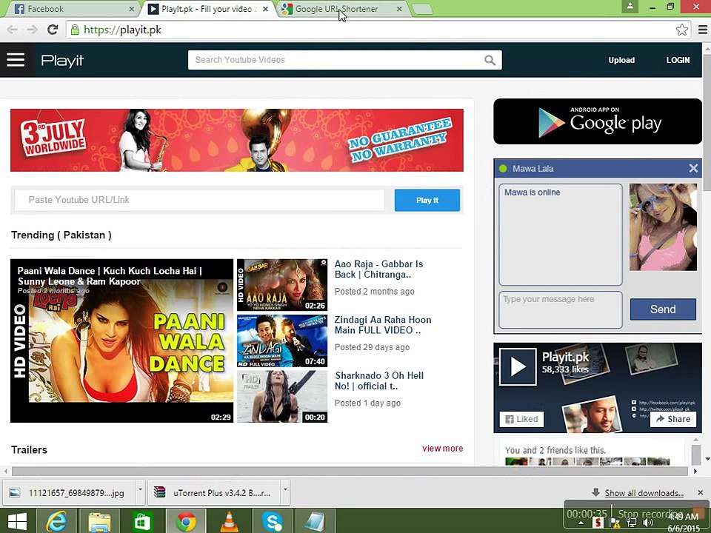Open File Explorer from taskbar
Image resolution: width=711 pixels, height=533 pixels.
100,521
